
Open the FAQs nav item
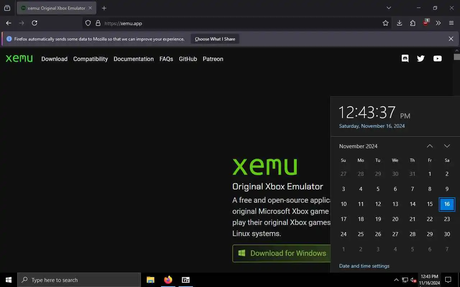pos(166,59)
